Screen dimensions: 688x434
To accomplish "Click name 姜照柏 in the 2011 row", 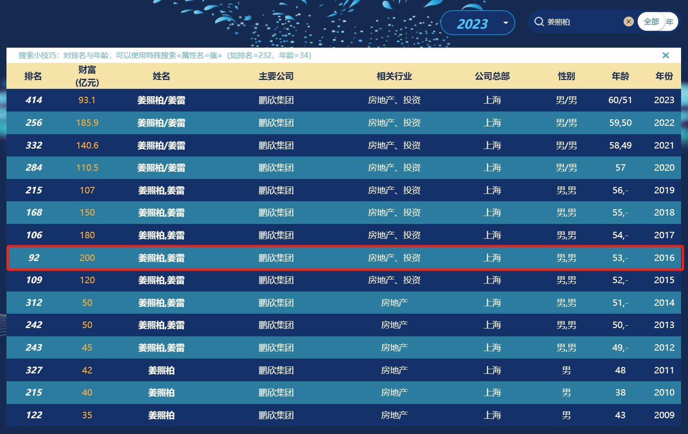I will [161, 370].
